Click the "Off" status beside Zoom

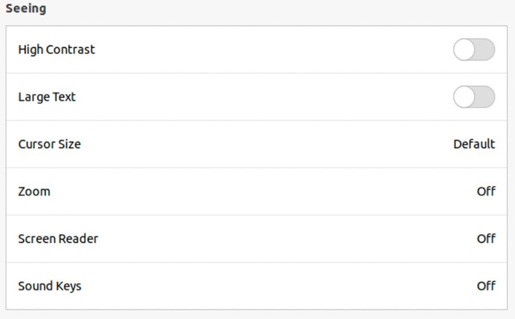pos(486,191)
